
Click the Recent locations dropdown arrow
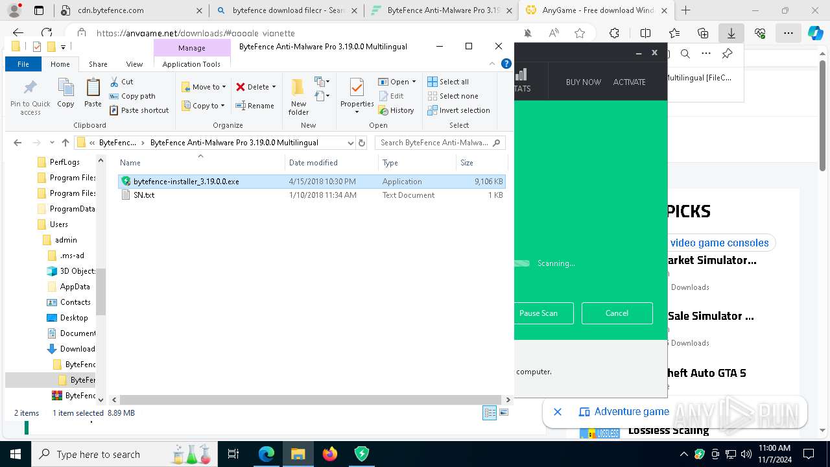click(52, 143)
